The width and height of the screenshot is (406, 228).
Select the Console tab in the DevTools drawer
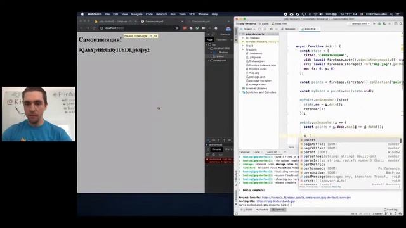pyautogui.click(x=216, y=149)
